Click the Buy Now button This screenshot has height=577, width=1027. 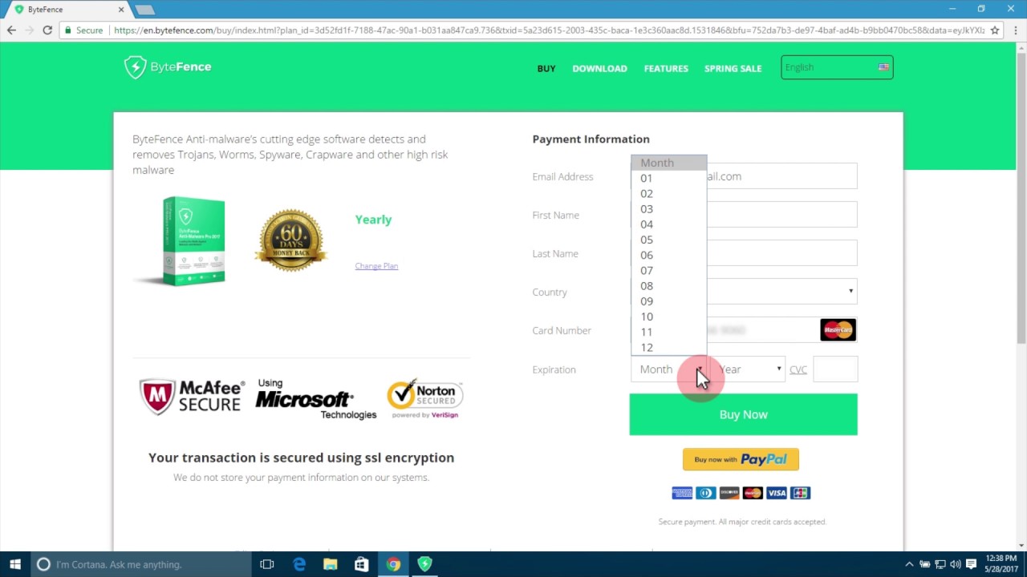743,414
